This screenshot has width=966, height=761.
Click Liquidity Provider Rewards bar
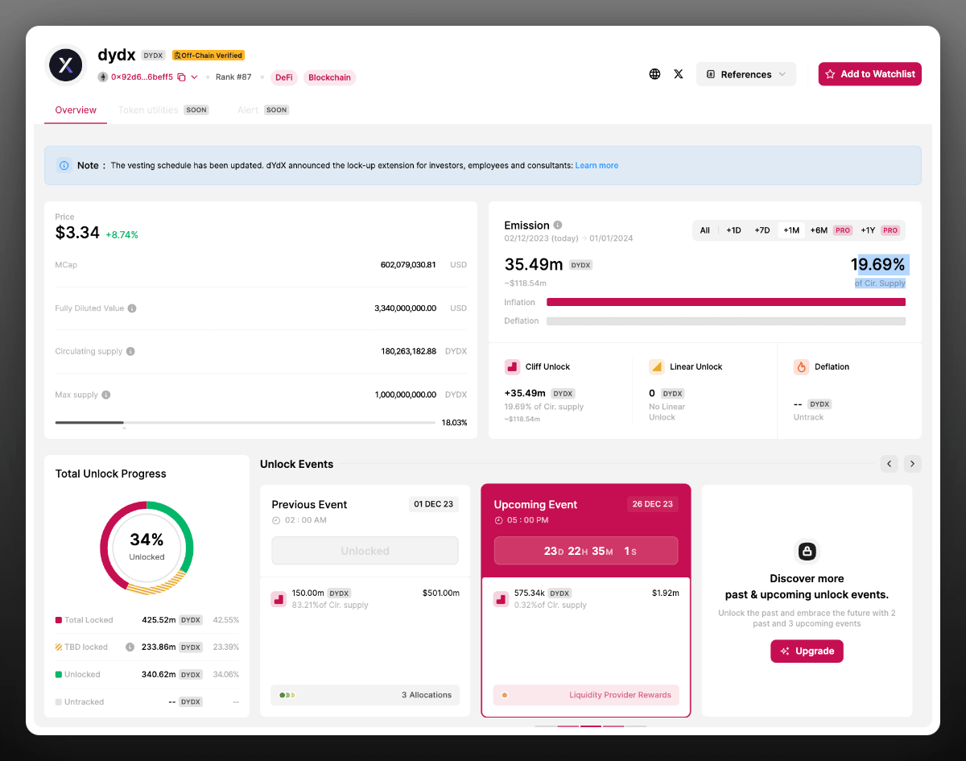point(586,695)
